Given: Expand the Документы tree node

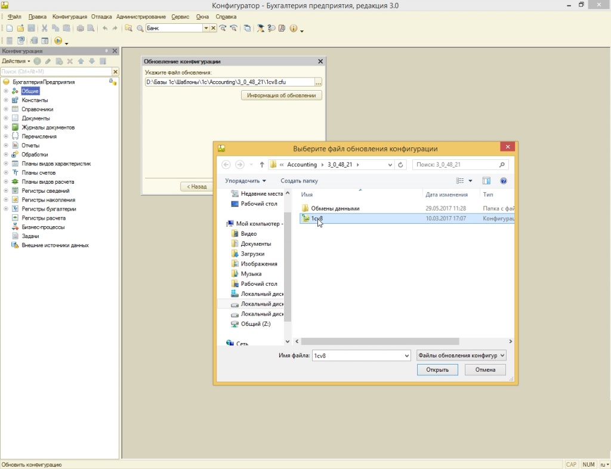Looking at the screenshot, I should pos(6,118).
